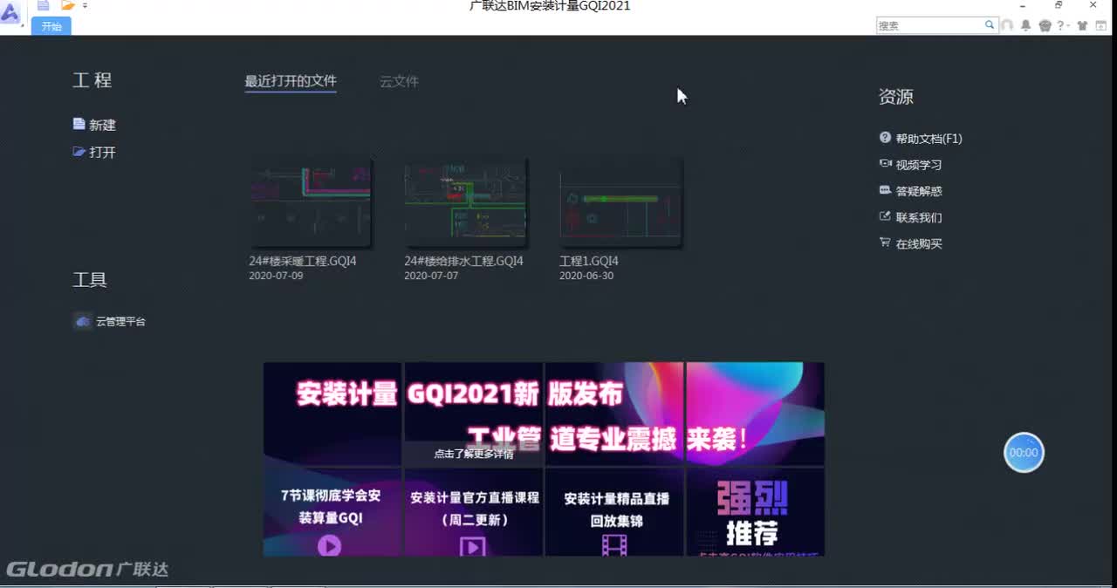Viewport: 1117px width, 588px height.
Task: Click the mascot feedback icon
Action: pyautogui.click(x=1045, y=25)
